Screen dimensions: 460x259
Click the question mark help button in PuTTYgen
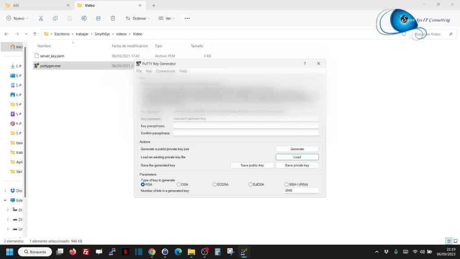[x=305, y=63]
